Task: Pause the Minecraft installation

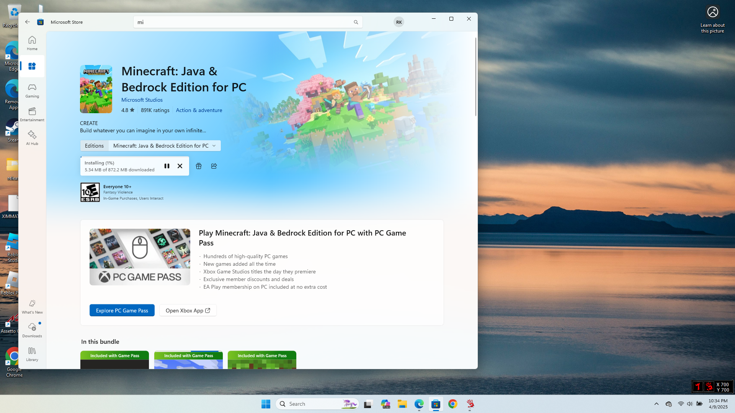Action: (167, 166)
